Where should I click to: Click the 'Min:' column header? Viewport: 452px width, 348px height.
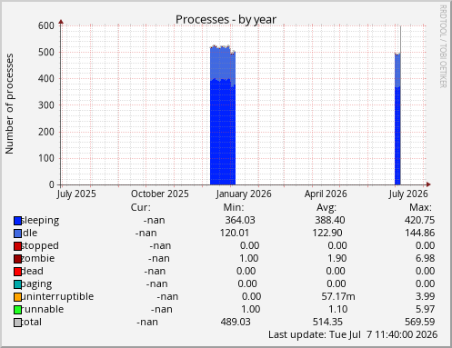pos(234,207)
